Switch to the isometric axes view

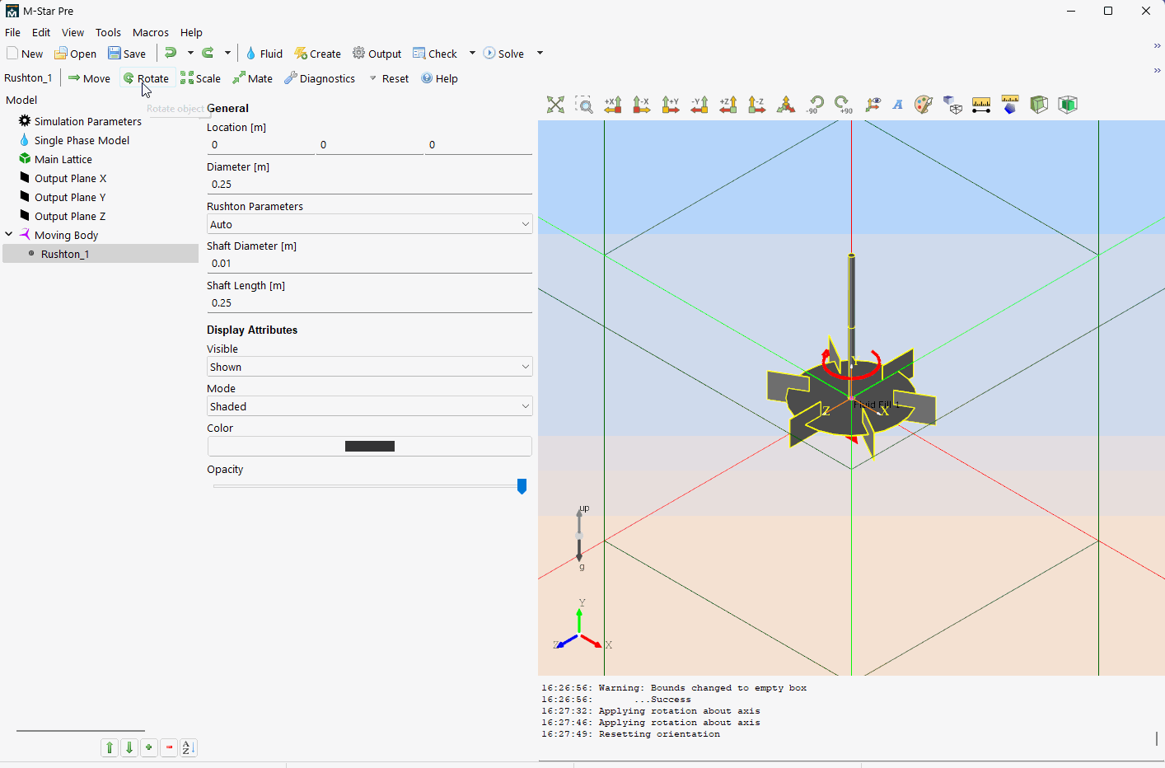pyautogui.click(x=786, y=105)
